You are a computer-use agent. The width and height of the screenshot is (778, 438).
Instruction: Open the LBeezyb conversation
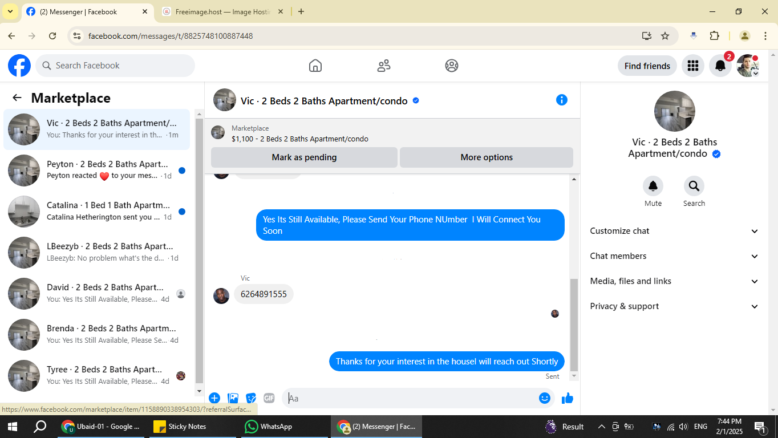tap(96, 253)
